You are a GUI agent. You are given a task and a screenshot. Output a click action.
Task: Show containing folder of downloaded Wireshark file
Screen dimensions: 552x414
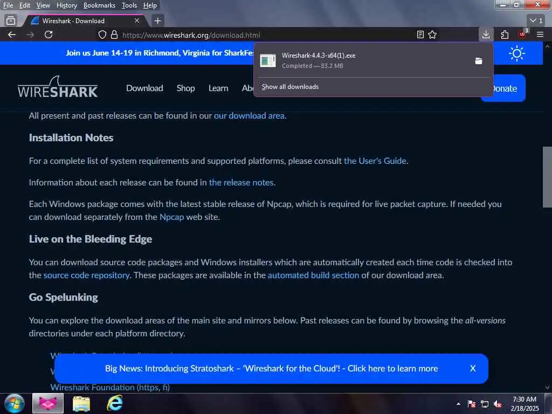(479, 61)
